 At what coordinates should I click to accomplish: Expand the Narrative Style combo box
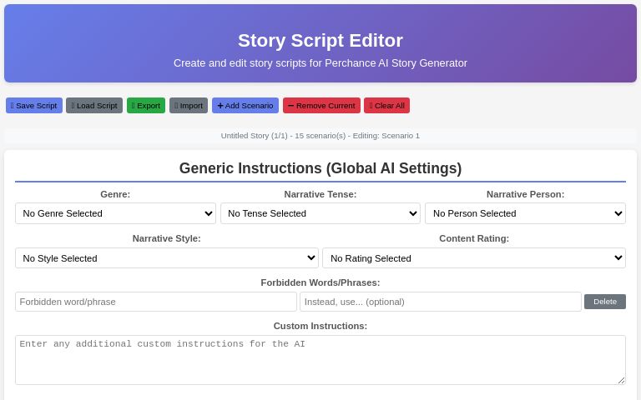click(167, 258)
